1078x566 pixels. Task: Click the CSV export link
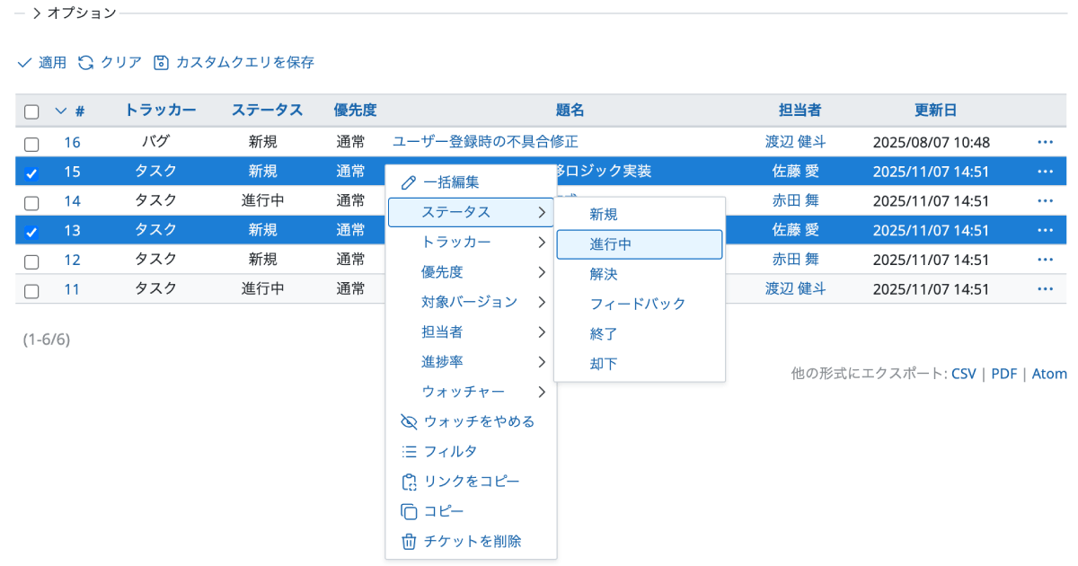pos(963,374)
